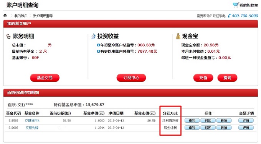This screenshot has width=261, height=144.
Task: Click 赎回 for fund 519698
Action: [208, 128]
